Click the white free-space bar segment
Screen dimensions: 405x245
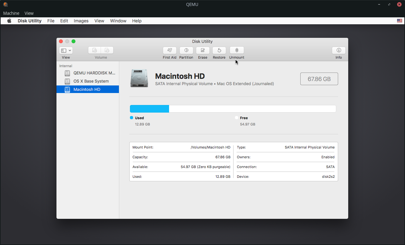click(252, 109)
